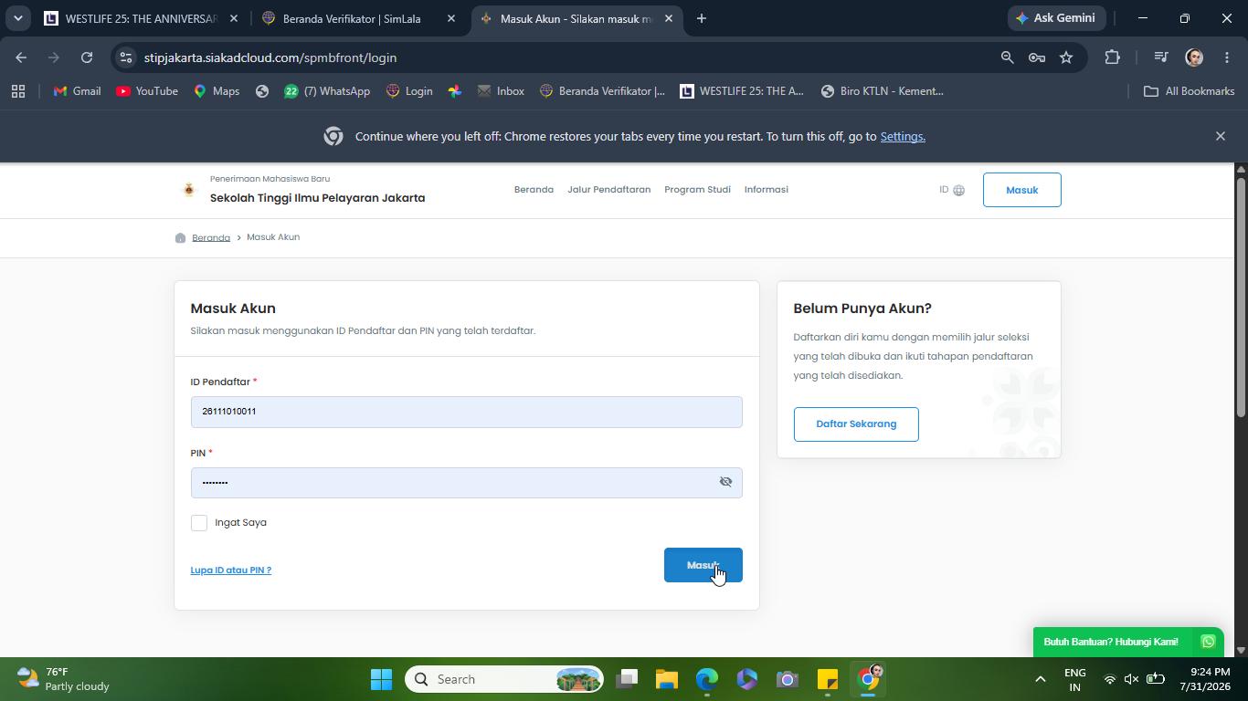Screen dimensions: 1248x701
Task: Expand the tab search dropdown arrow
Action: pyautogui.click(x=17, y=18)
